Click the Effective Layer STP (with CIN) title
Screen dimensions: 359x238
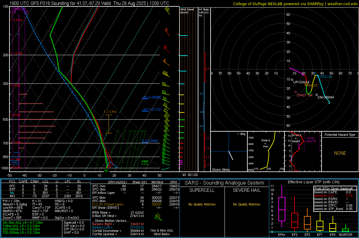coord(313,182)
